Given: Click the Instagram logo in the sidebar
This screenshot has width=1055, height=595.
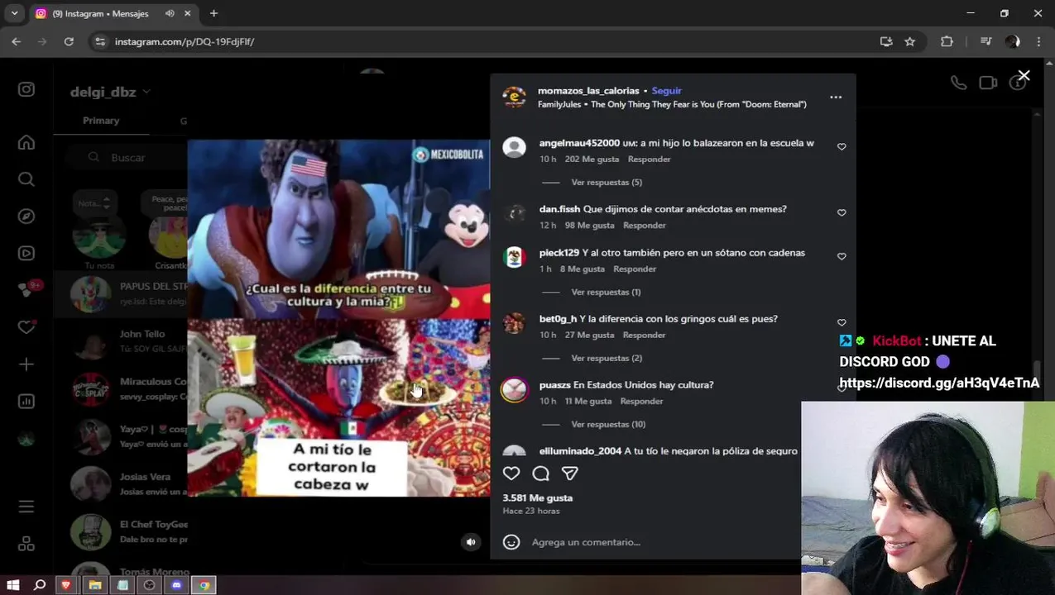Looking at the screenshot, I should pyautogui.click(x=26, y=89).
